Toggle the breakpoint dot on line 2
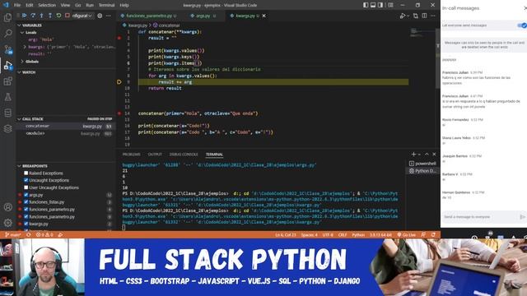The height and width of the screenshot is (296, 527). [119, 38]
